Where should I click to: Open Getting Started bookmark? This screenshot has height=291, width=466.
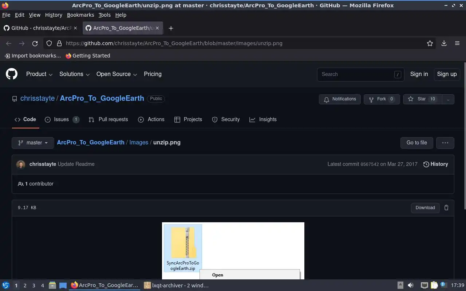[x=88, y=56]
